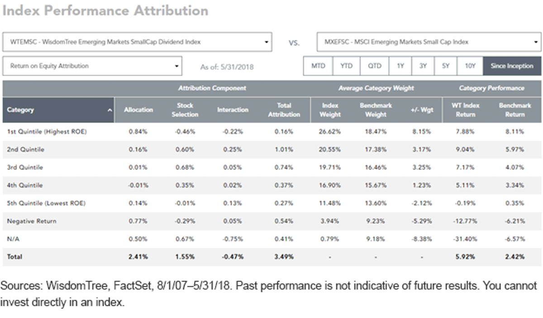Screen dimensions: 543x318
Task: Select the Since Inception period
Action: (x=512, y=66)
